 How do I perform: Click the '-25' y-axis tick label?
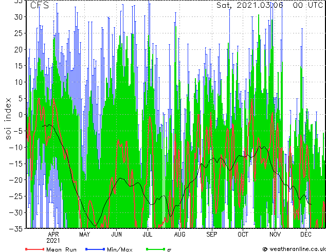point(16,196)
